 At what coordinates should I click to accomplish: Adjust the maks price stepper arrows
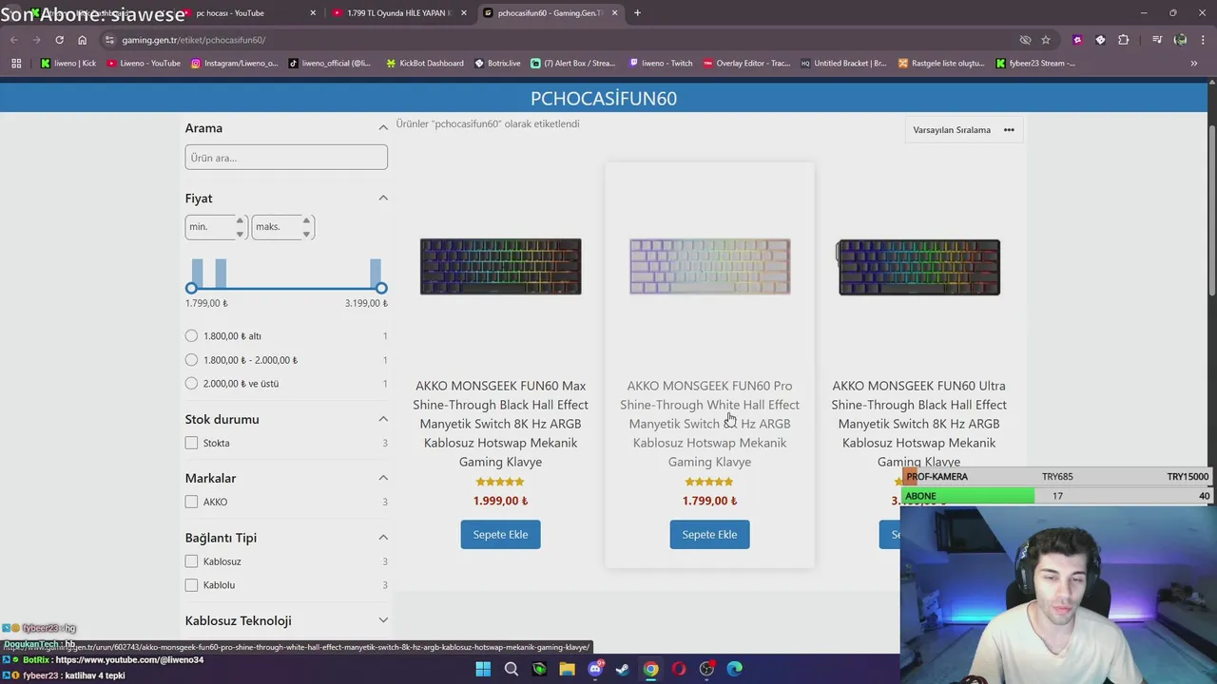point(306,227)
